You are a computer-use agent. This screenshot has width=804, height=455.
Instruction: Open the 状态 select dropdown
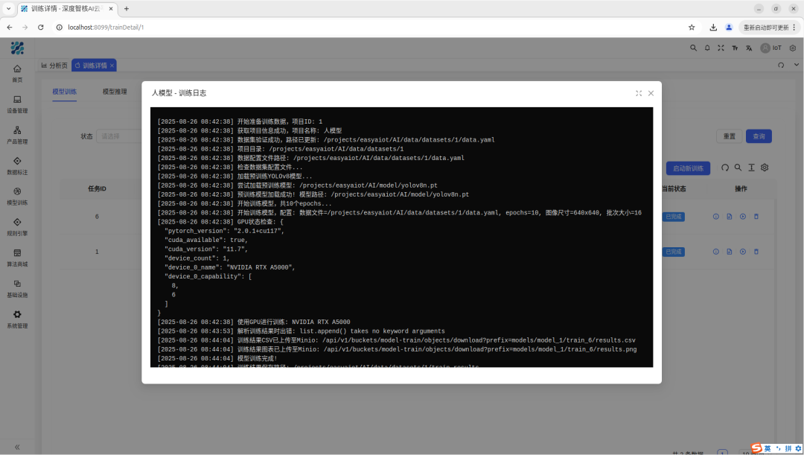119,136
